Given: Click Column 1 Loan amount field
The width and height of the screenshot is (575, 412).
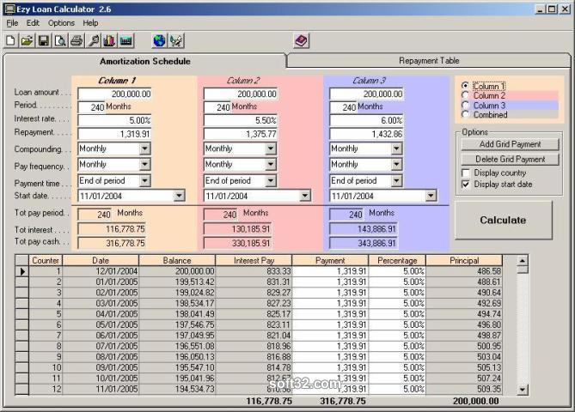Looking at the screenshot, I should pyautogui.click(x=115, y=94).
